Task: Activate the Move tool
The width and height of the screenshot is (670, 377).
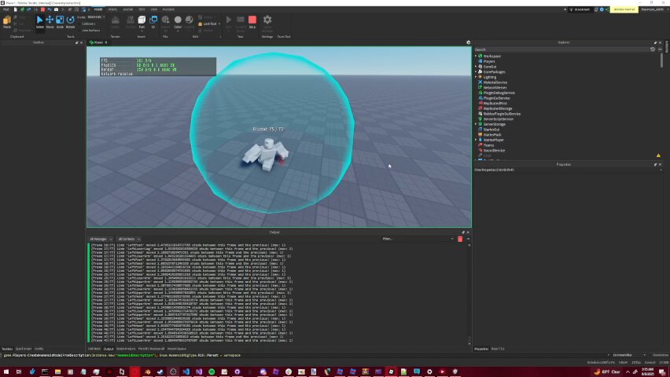Action: 50,22
